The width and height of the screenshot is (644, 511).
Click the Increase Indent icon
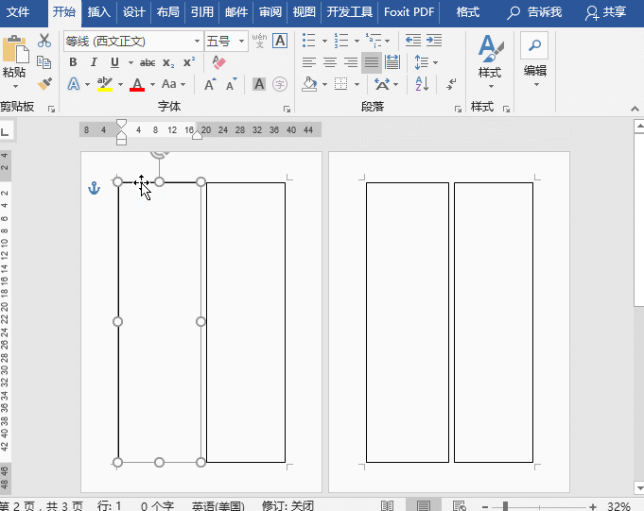pyautogui.click(x=433, y=41)
